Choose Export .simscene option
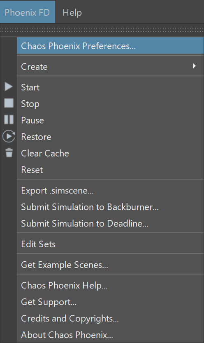The image size is (204, 343). pyautogui.click(x=110, y=191)
